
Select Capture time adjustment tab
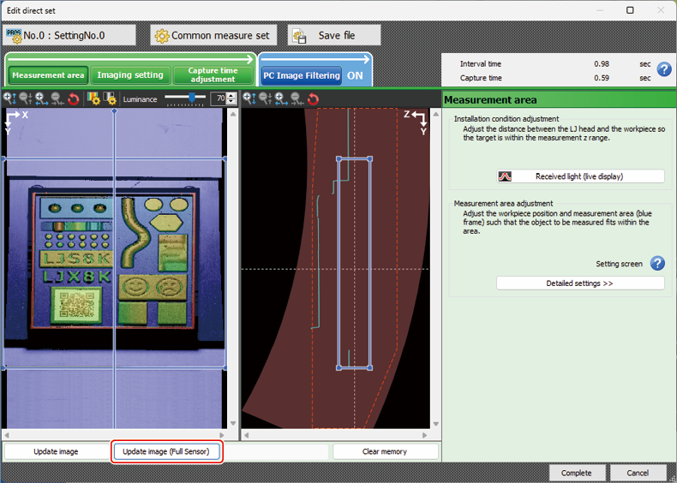pyautogui.click(x=213, y=75)
